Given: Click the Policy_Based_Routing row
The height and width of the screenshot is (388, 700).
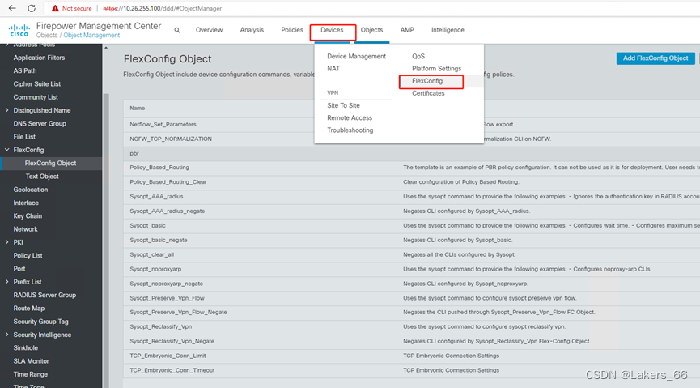Looking at the screenshot, I should pyautogui.click(x=412, y=168).
